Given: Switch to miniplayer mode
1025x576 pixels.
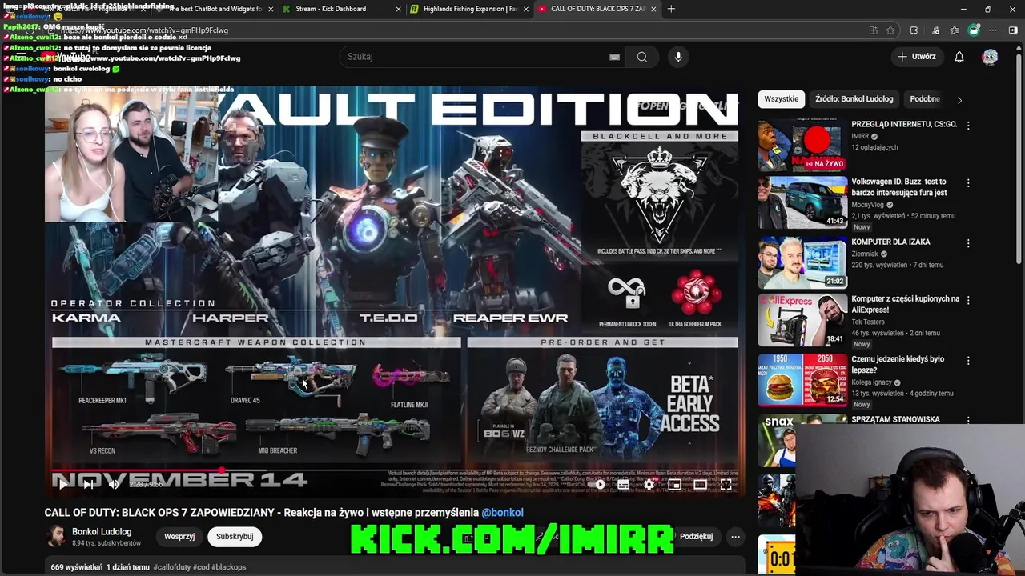Looking at the screenshot, I should (675, 484).
